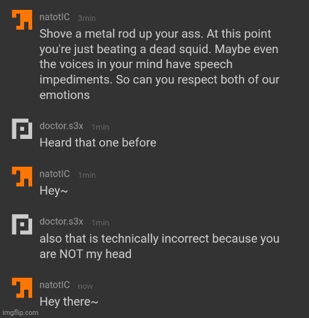Open natotIC's avatar next to "Hey there~"
309x318 pixels.
point(22,288)
